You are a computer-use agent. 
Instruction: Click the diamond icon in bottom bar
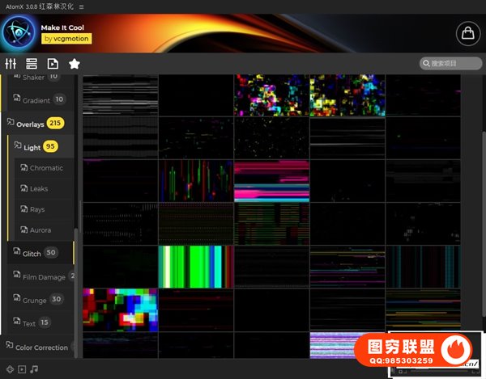(x=9, y=370)
